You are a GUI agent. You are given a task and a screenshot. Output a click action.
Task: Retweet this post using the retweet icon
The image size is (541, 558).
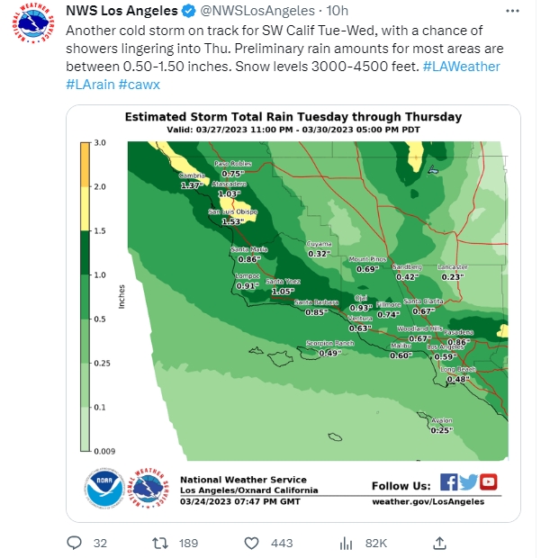tap(158, 543)
